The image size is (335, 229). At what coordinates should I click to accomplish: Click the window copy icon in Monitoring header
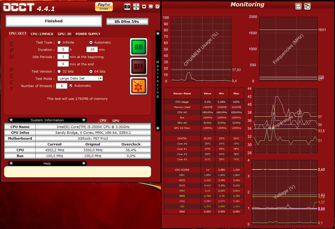[x=307, y=6]
